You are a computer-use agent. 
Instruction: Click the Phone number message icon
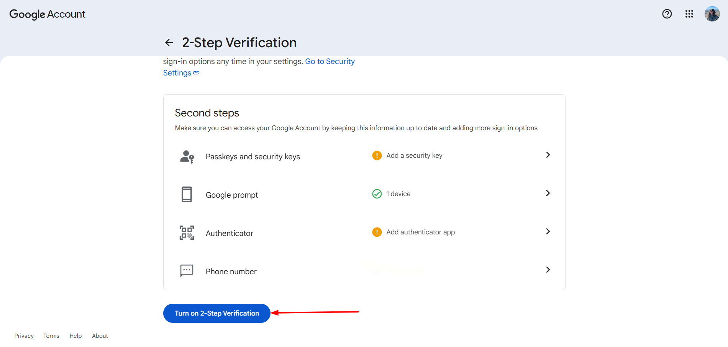[187, 271]
